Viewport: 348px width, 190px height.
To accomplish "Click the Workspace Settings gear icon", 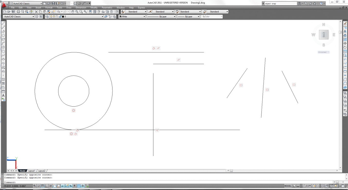I will pyautogui.click(x=37, y=16).
